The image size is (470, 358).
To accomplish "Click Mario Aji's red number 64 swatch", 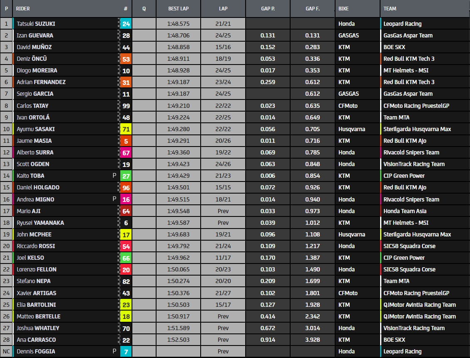I will (126, 211).
